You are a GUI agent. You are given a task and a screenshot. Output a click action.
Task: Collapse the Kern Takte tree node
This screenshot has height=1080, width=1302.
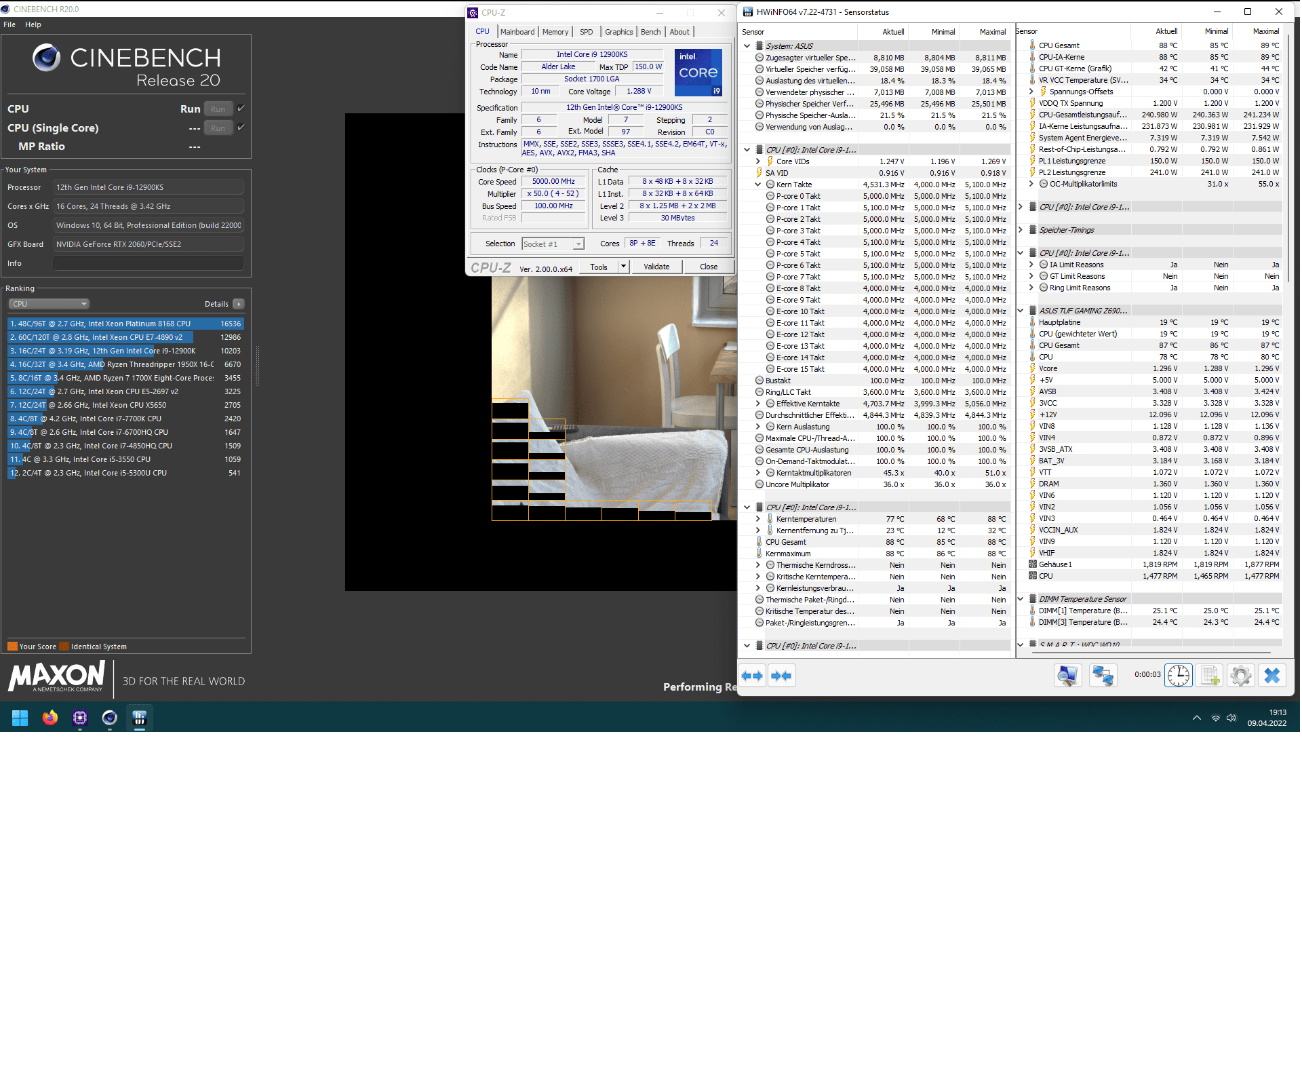(x=757, y=185)
